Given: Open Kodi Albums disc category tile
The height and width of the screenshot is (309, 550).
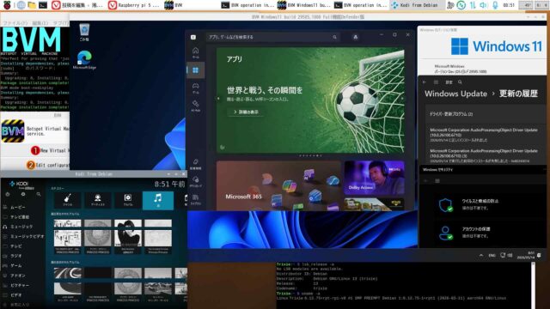Looking at the screenshot, I should pyautogui.click(x=128, y=200).
